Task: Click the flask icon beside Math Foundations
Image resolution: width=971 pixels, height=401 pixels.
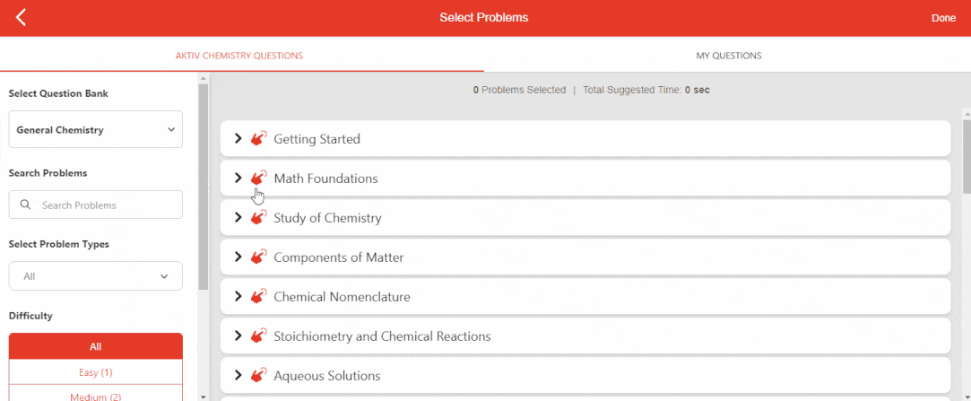Action: pos(259,178)
